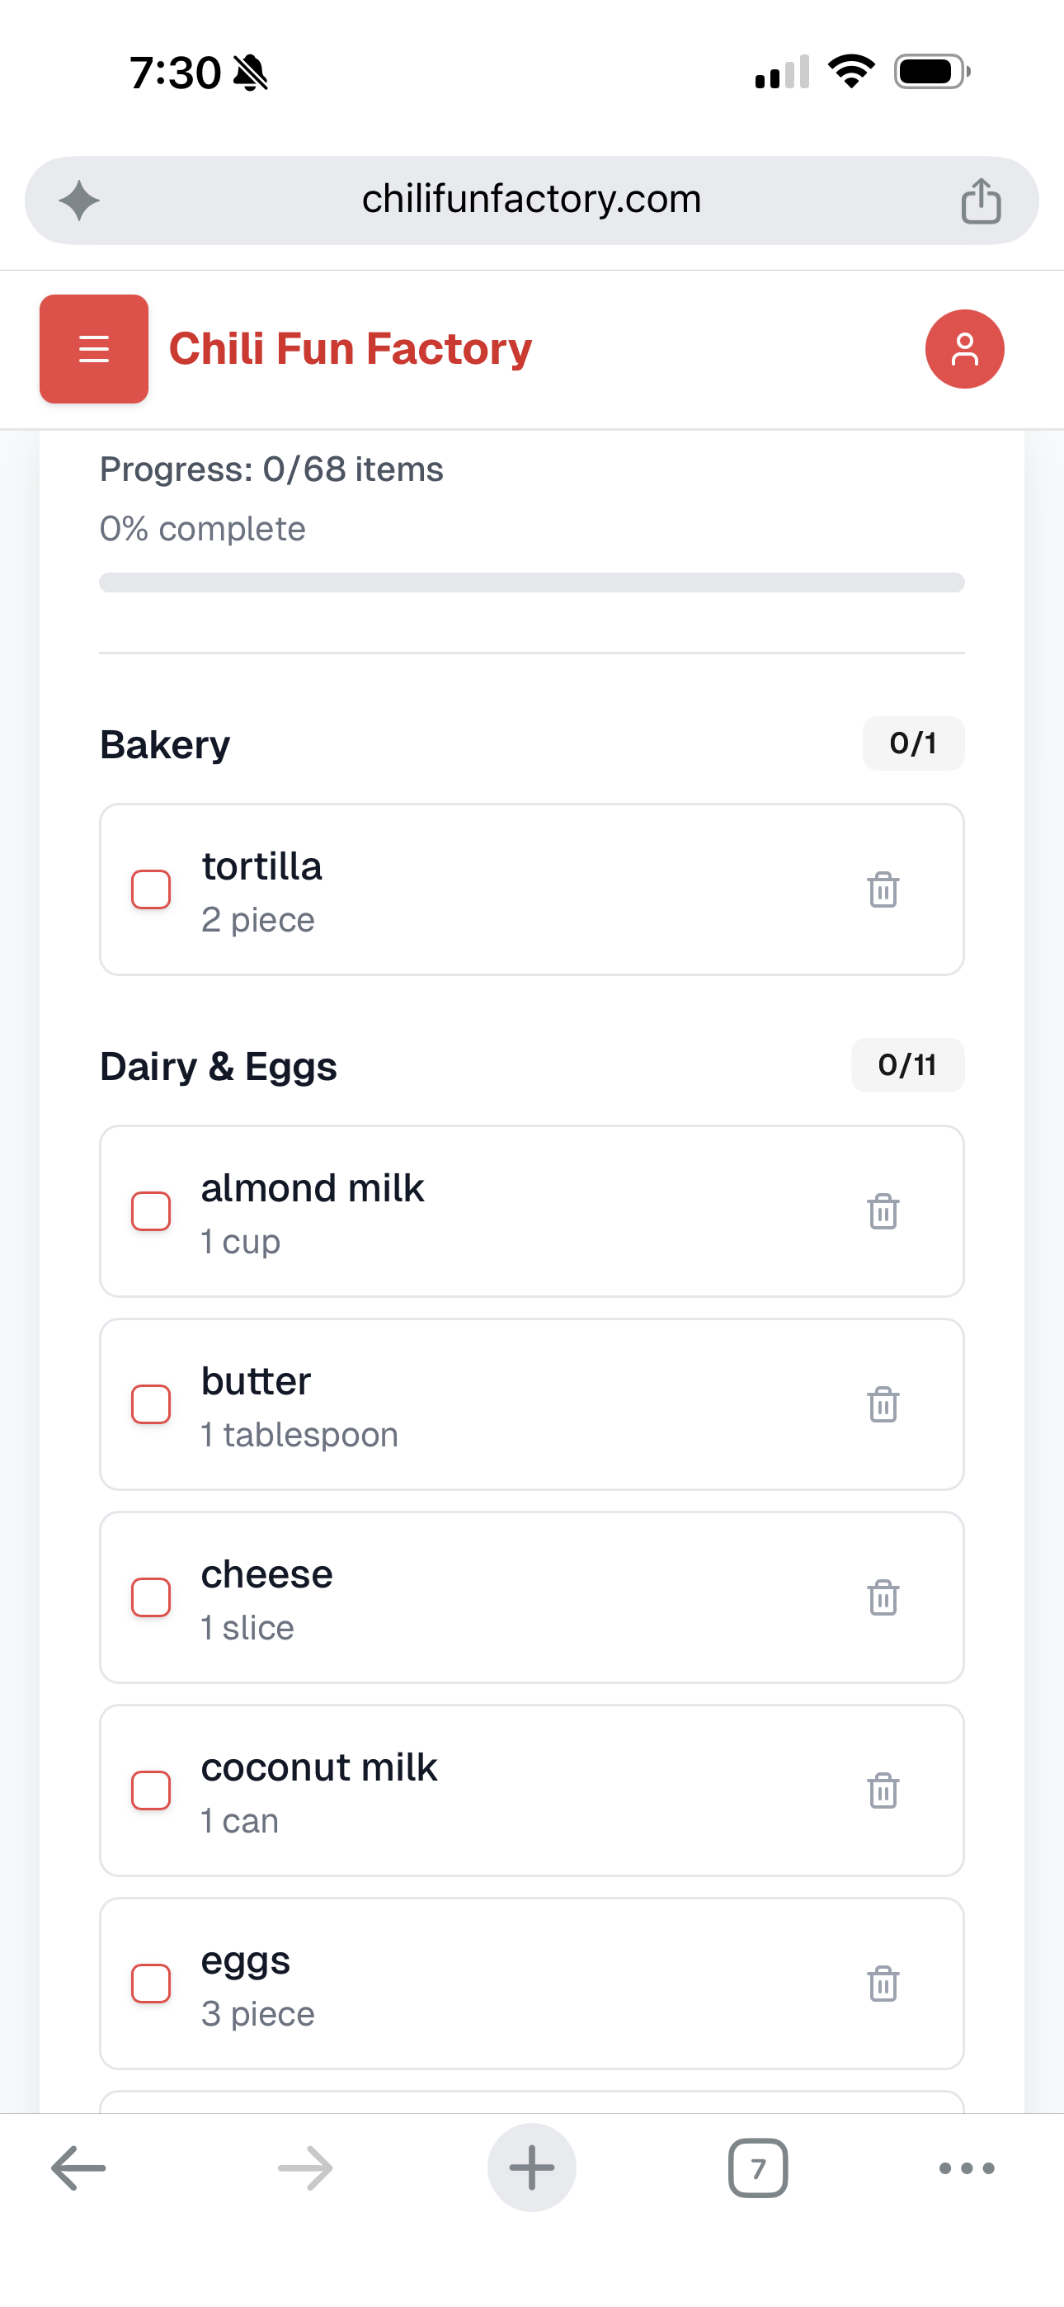Open the hamburger menu button

click(x=94, y=348)
